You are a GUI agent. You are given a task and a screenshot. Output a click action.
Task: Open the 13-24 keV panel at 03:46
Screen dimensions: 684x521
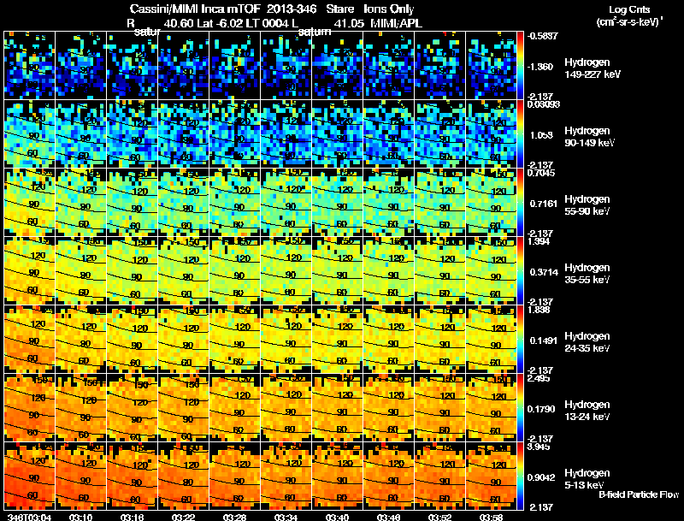389,407
